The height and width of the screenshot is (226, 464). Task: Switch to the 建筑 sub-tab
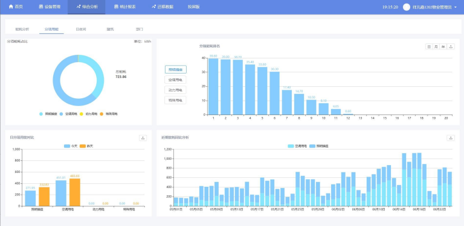point(110,29)
